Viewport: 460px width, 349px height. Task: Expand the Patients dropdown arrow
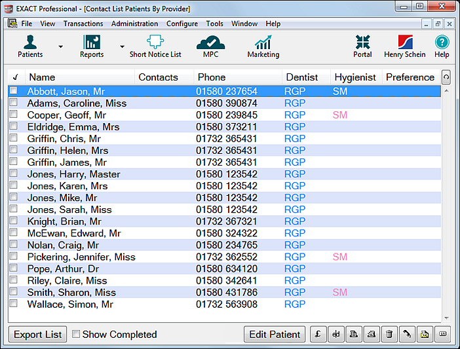pos(60,46)
